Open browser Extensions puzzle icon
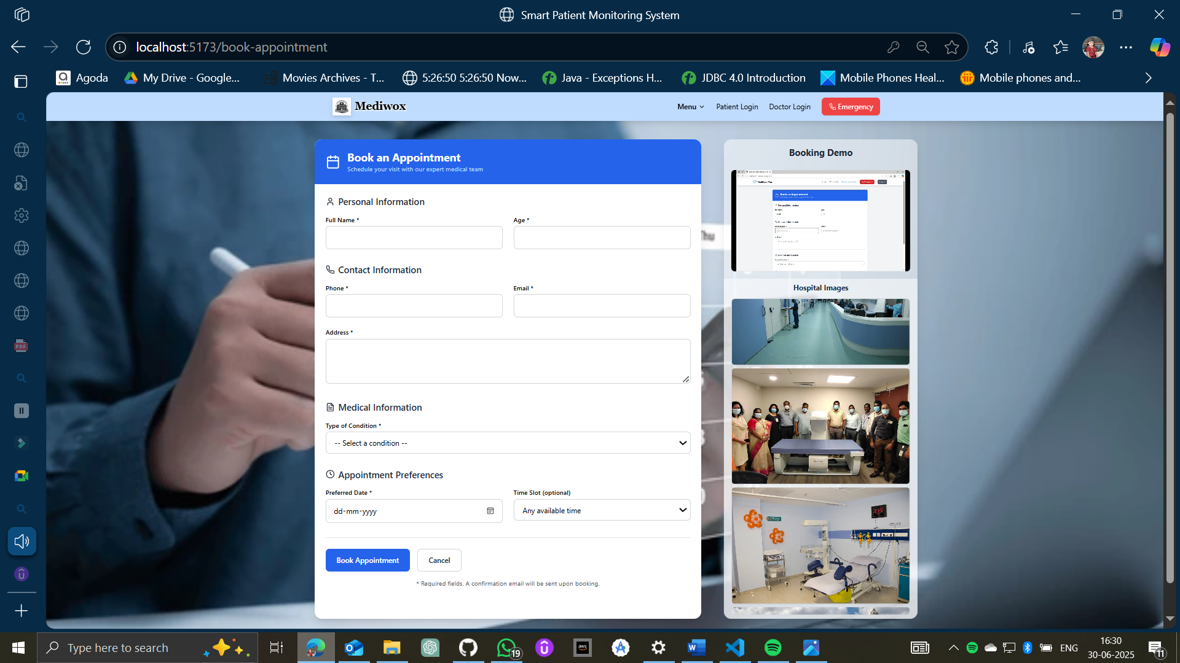Screen dimensions: 1180x663 [991, 47]
